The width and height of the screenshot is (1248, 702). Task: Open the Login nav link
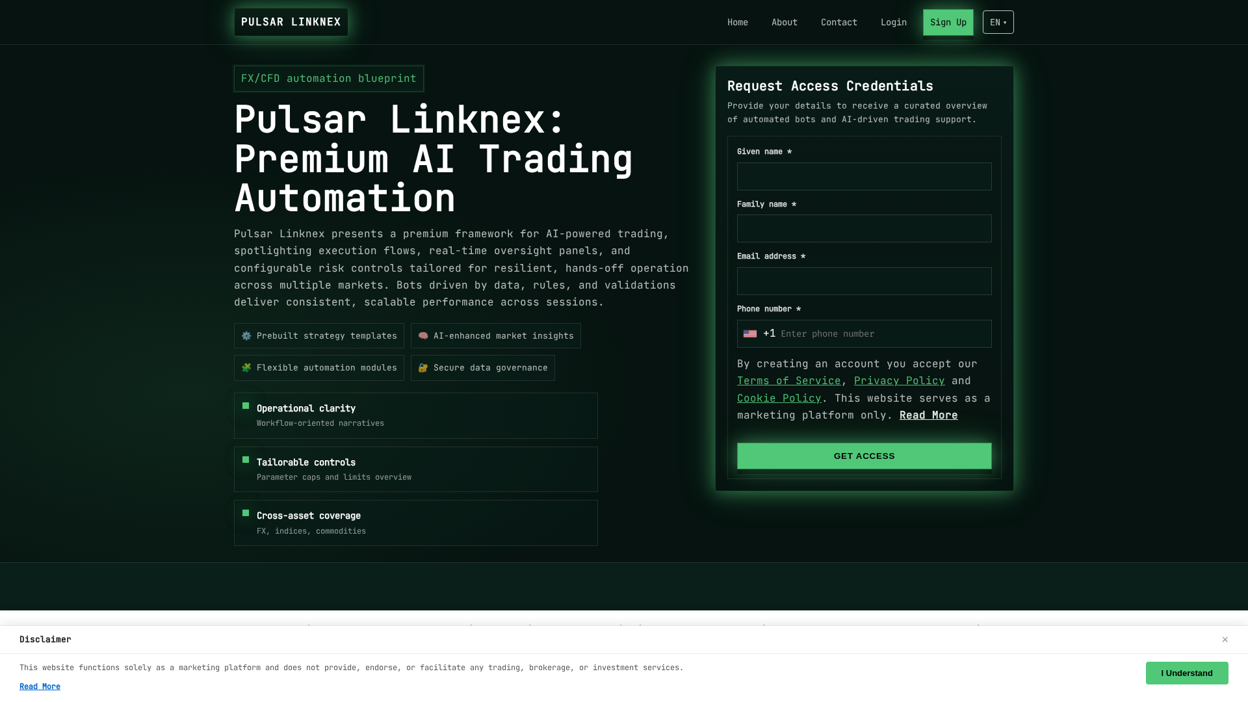(893, 22)
